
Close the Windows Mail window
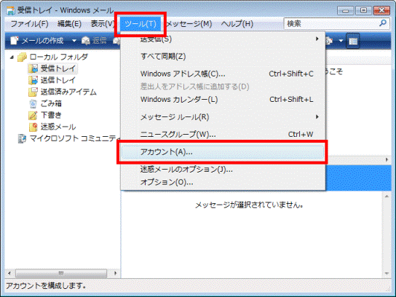382,11
